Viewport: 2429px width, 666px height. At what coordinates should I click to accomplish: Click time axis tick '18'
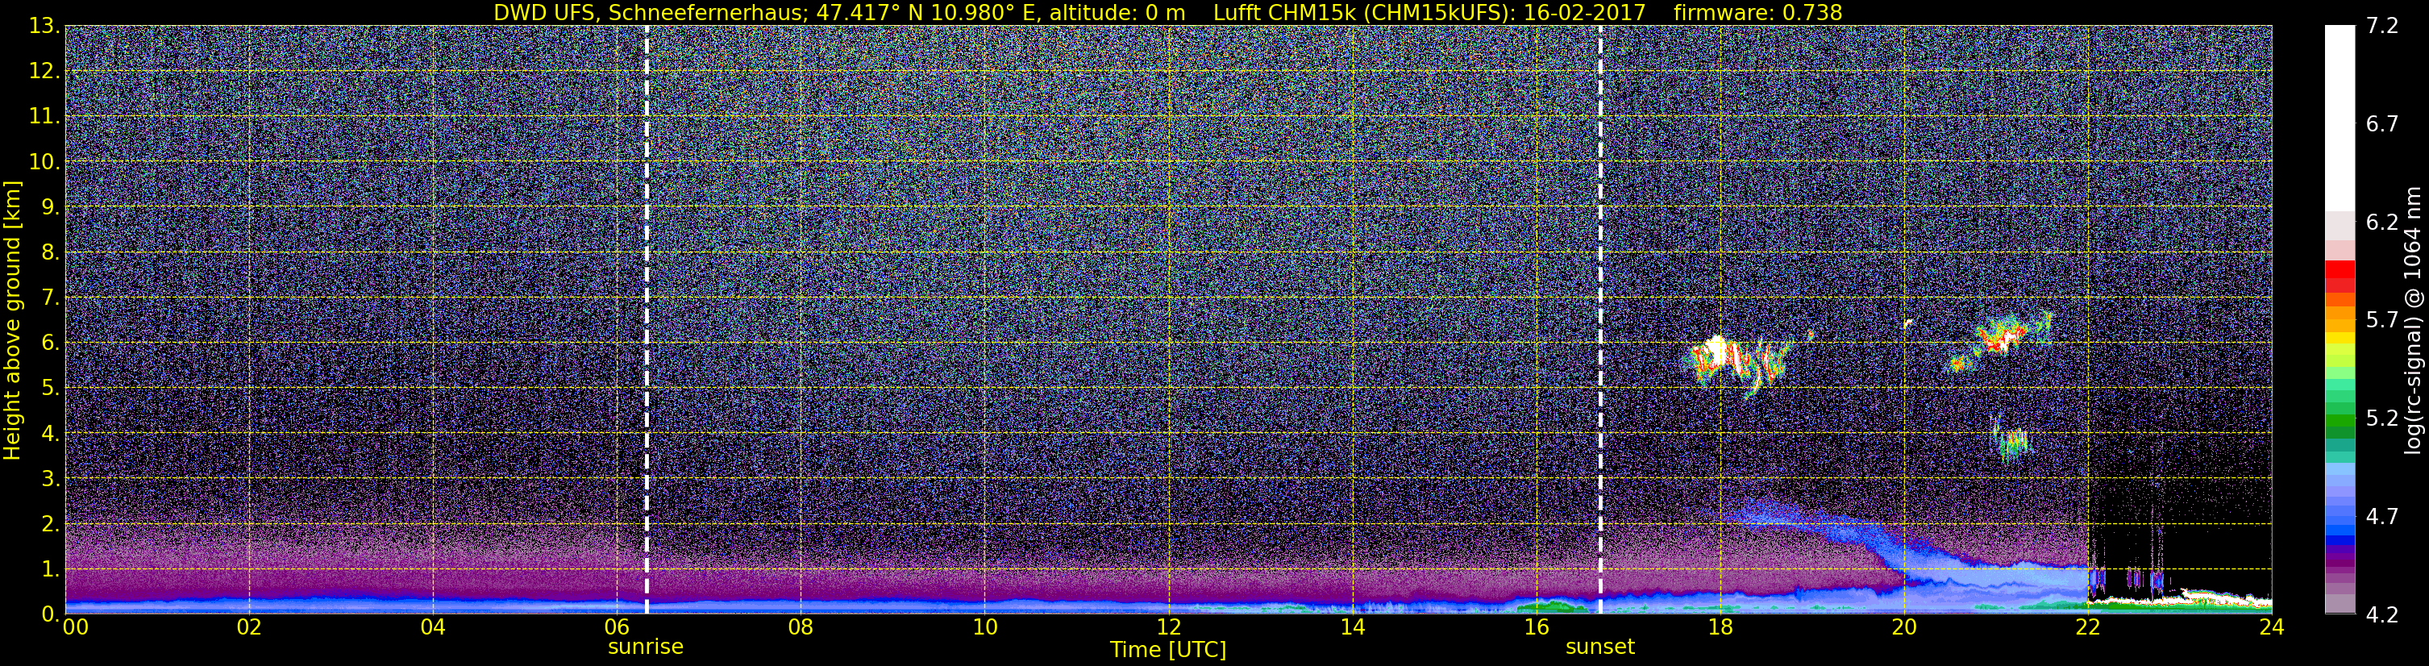click(1720, 628)
